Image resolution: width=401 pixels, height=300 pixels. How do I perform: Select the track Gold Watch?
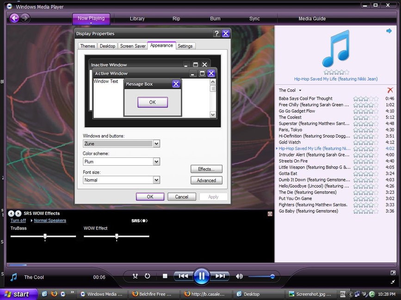click(290, 142)
